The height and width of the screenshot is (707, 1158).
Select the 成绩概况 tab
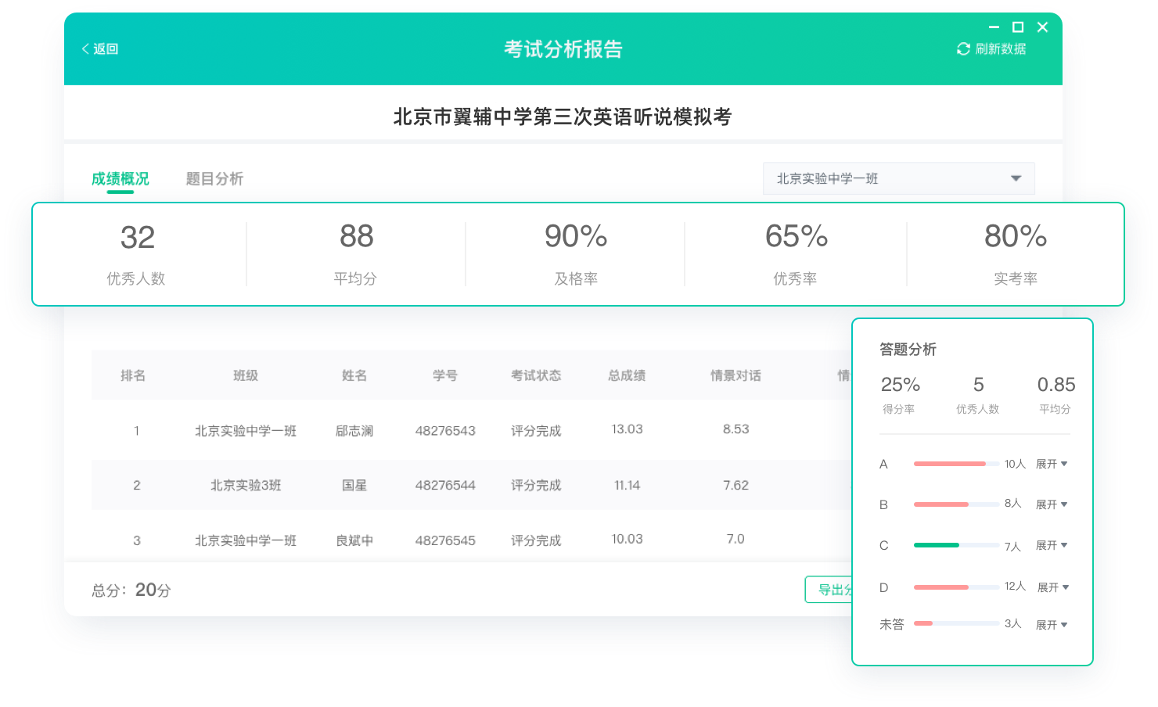coord(120,178)
